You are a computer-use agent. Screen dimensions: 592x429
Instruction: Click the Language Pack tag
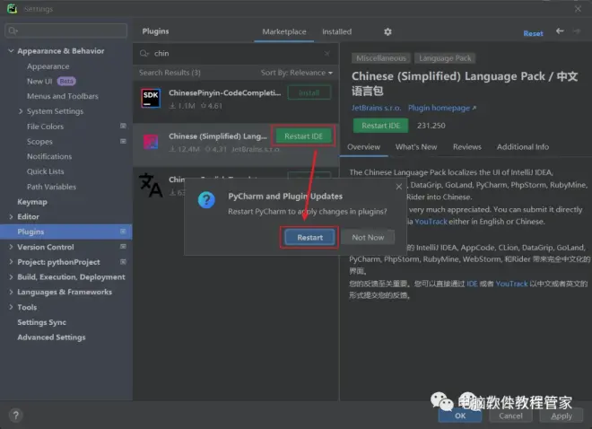[445, 58]
